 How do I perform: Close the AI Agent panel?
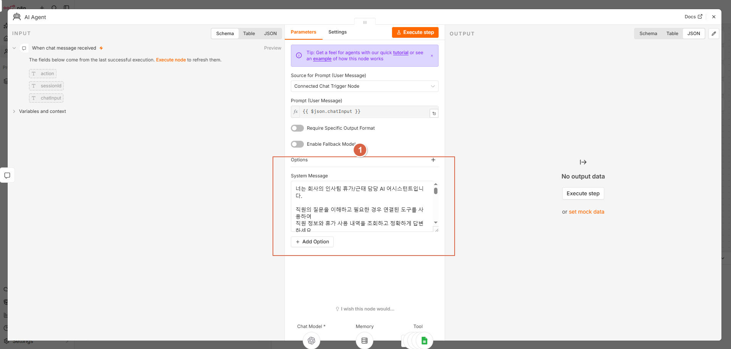[714, 17]
